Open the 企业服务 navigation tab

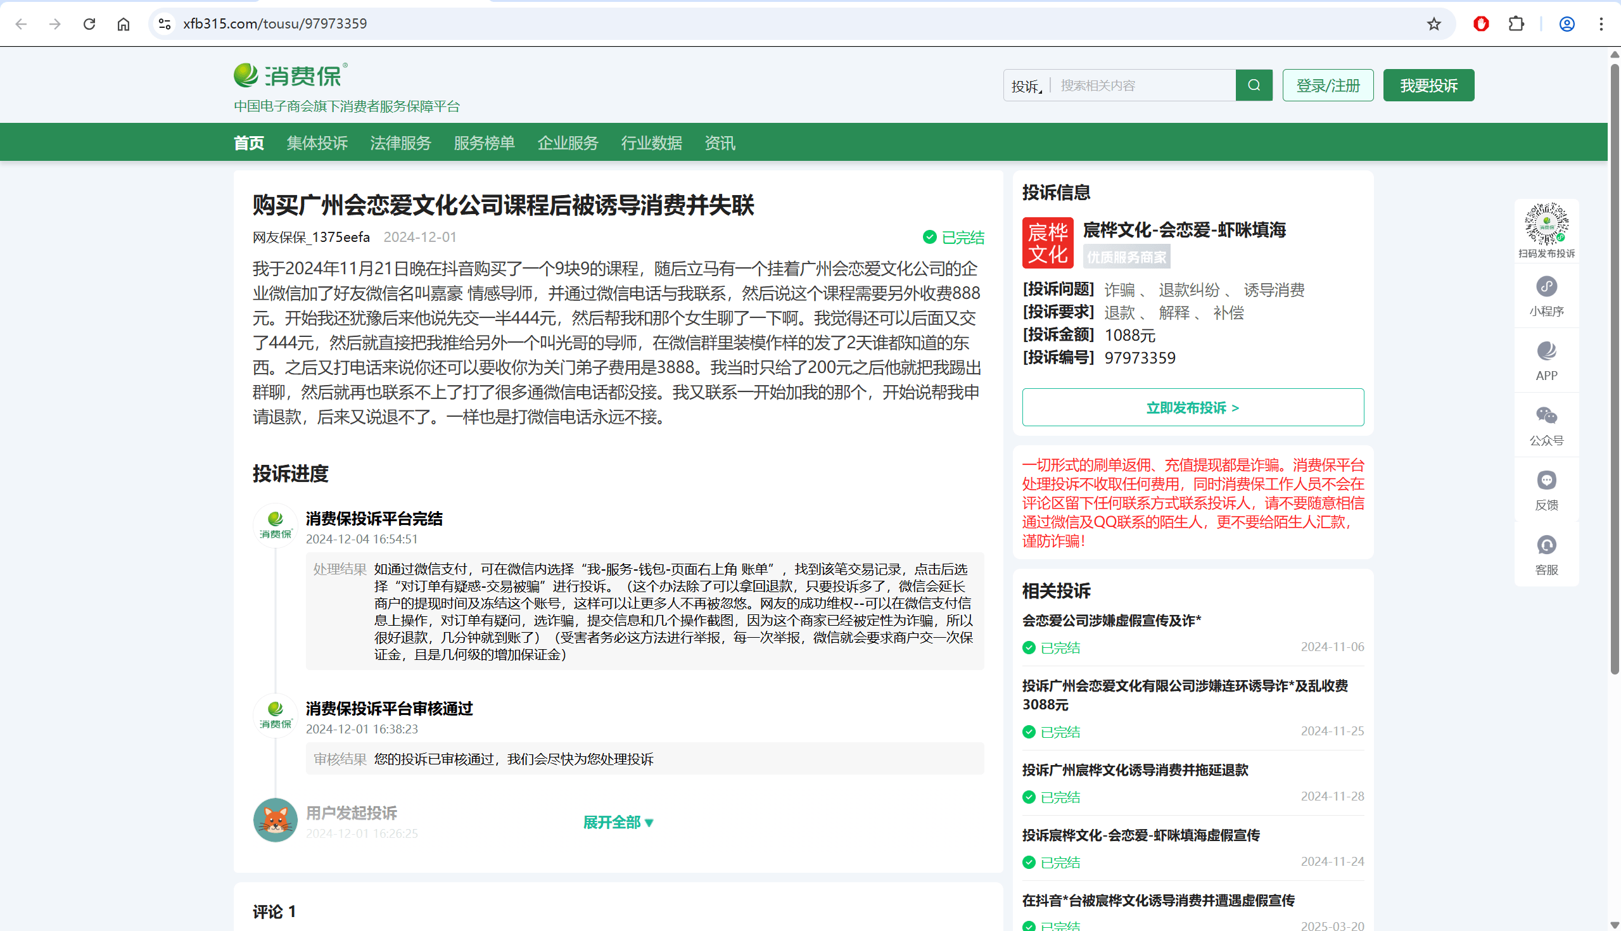(568, 142)
